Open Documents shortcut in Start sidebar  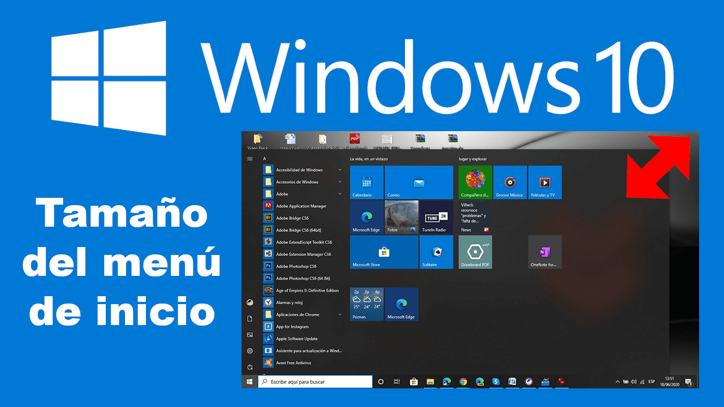250,319
